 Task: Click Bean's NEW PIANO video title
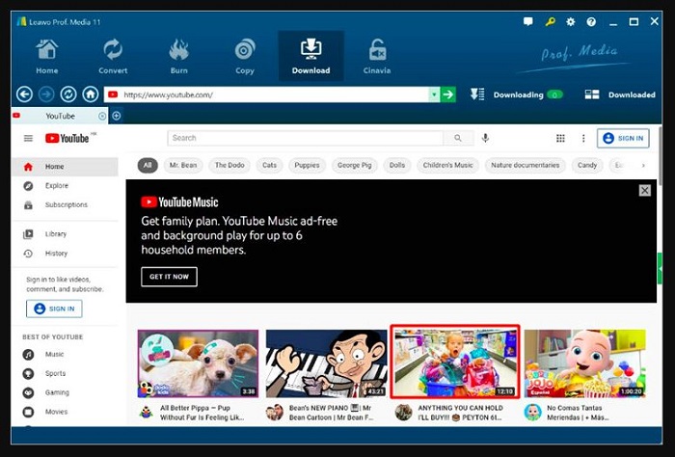click(x=332, y=413)
